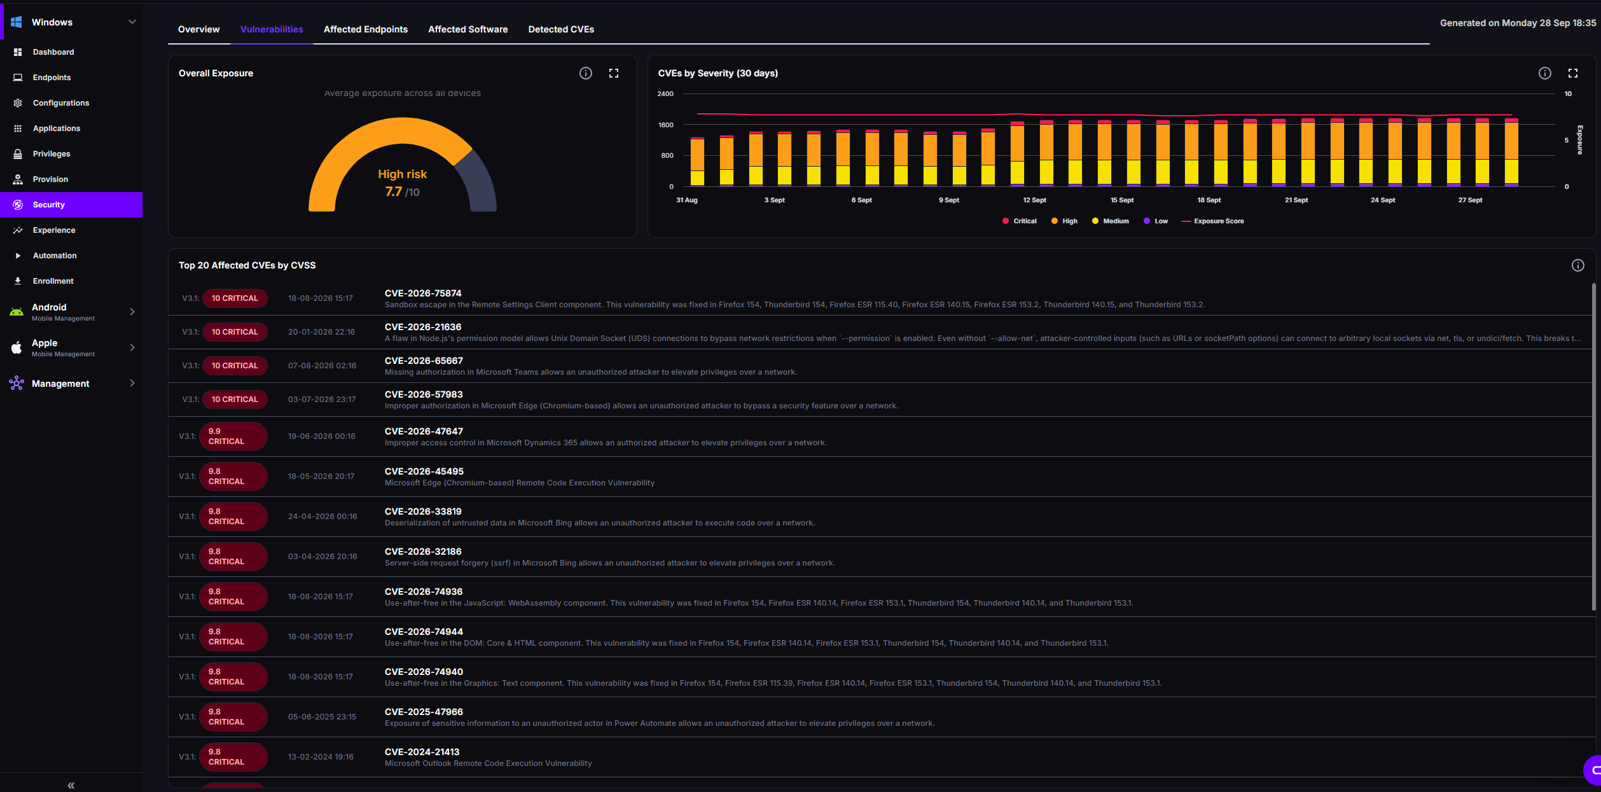The image size is (1601, 792).
Task: Switch to the Overview tab
Action: [198, 29]
